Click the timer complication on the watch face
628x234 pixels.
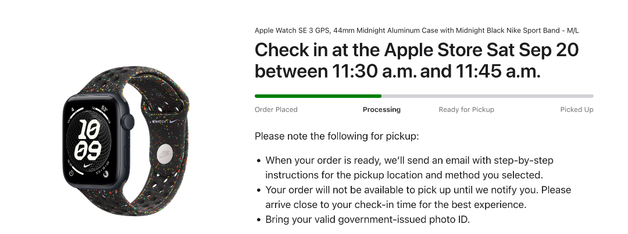pos(71,171)
